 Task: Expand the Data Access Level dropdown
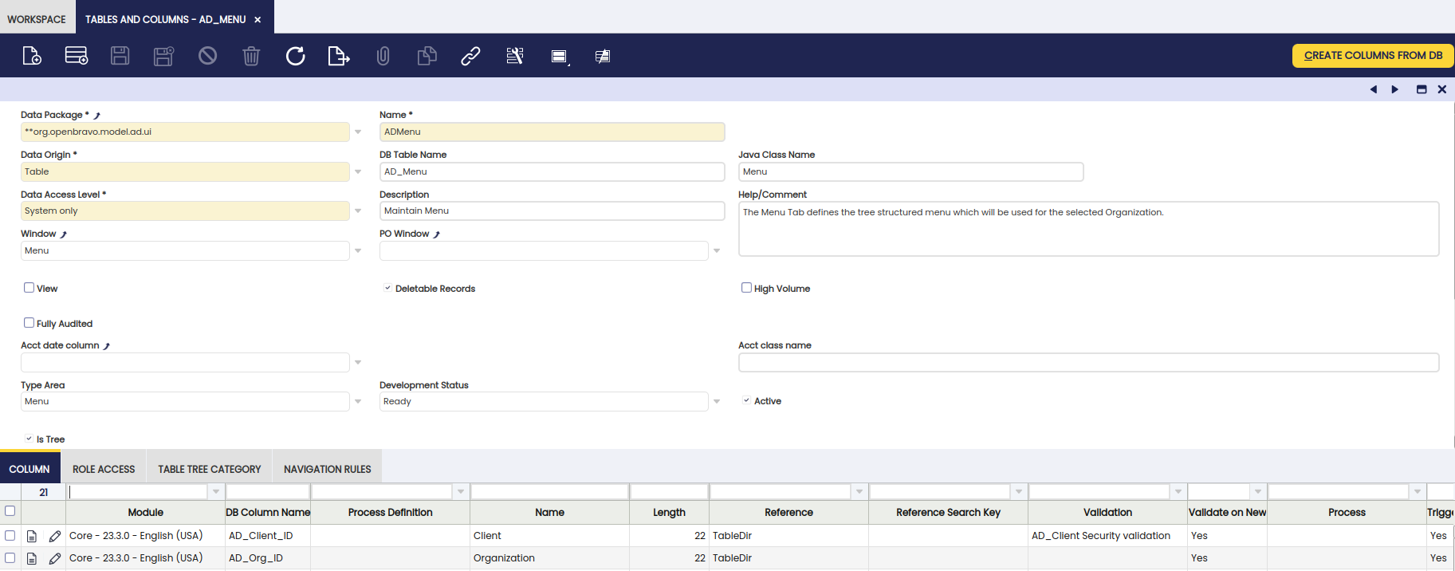(358, 211)
